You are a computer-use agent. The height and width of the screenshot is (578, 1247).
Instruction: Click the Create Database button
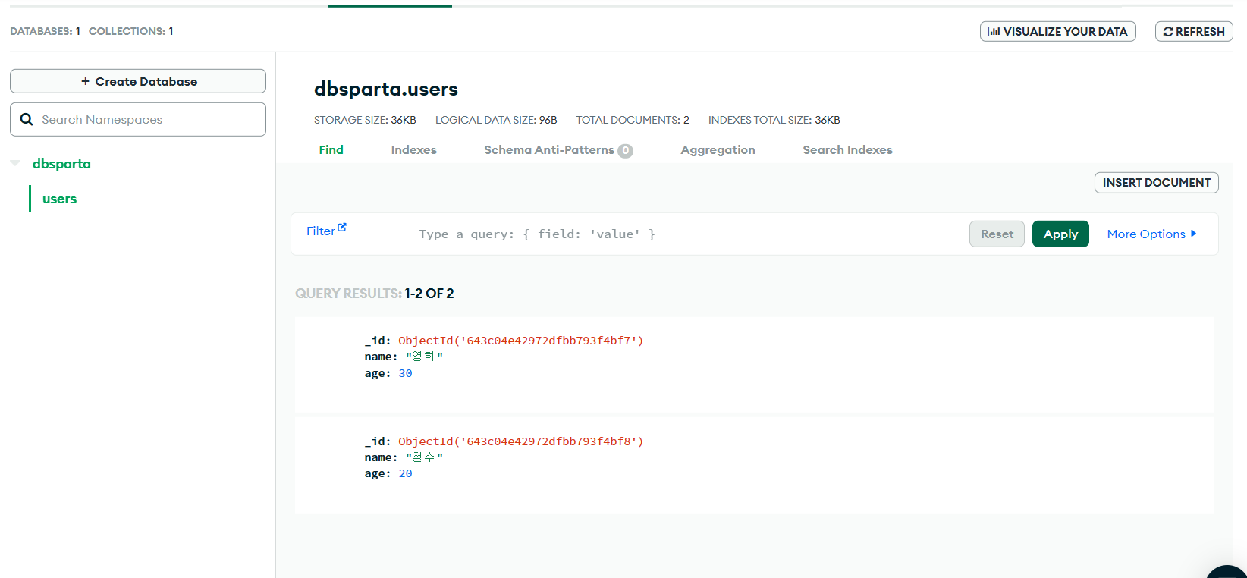tap(138, 81)
